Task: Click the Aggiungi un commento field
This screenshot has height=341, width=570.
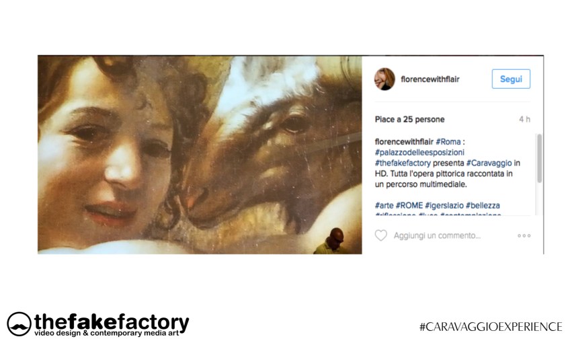Action: tap(437, 236)
